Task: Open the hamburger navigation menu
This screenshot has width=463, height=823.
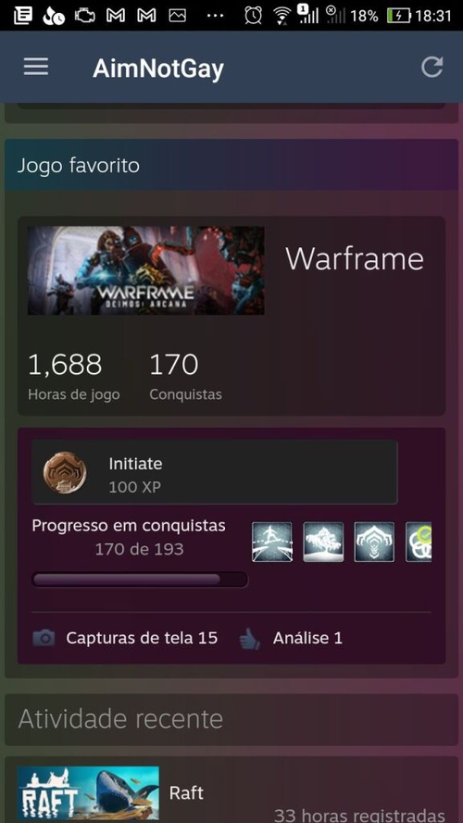Action: [x=36, y=67]
